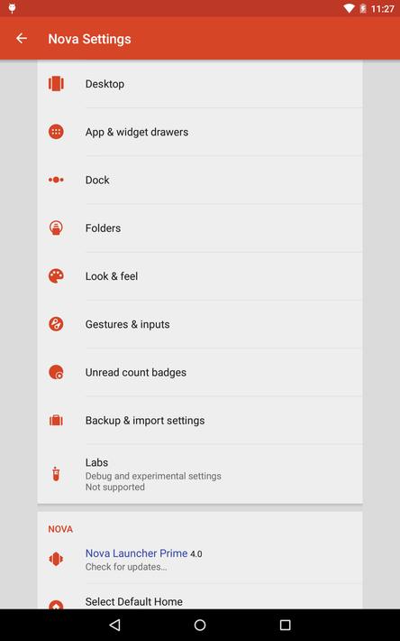Open Gestures & inputs settings
This screenshot has width=400, height=641.
200,324
